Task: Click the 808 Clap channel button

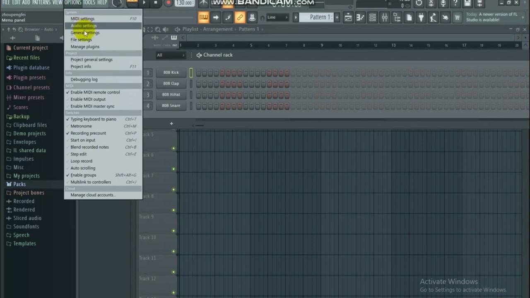Action: [x=171, y=84]
